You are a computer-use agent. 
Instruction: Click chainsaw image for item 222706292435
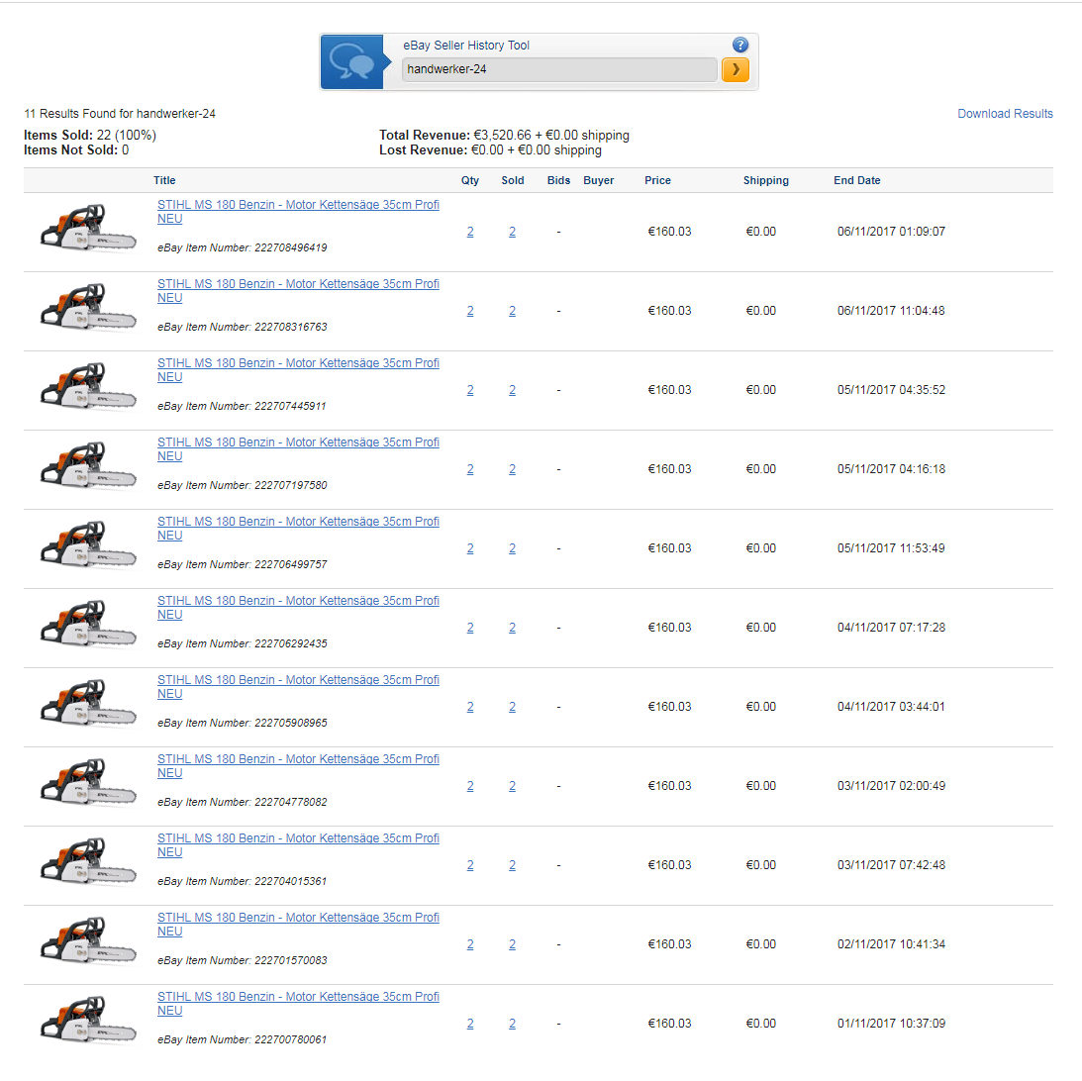[88, 626]
